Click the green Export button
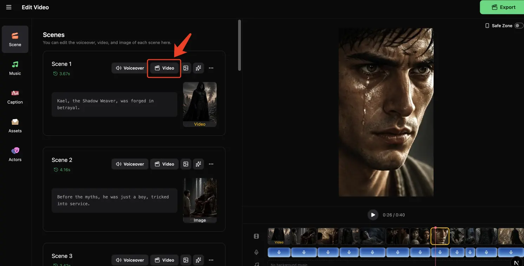 (x=502, y=7)
